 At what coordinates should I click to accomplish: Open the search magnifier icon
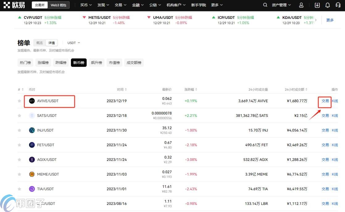(x=265, y=5)
